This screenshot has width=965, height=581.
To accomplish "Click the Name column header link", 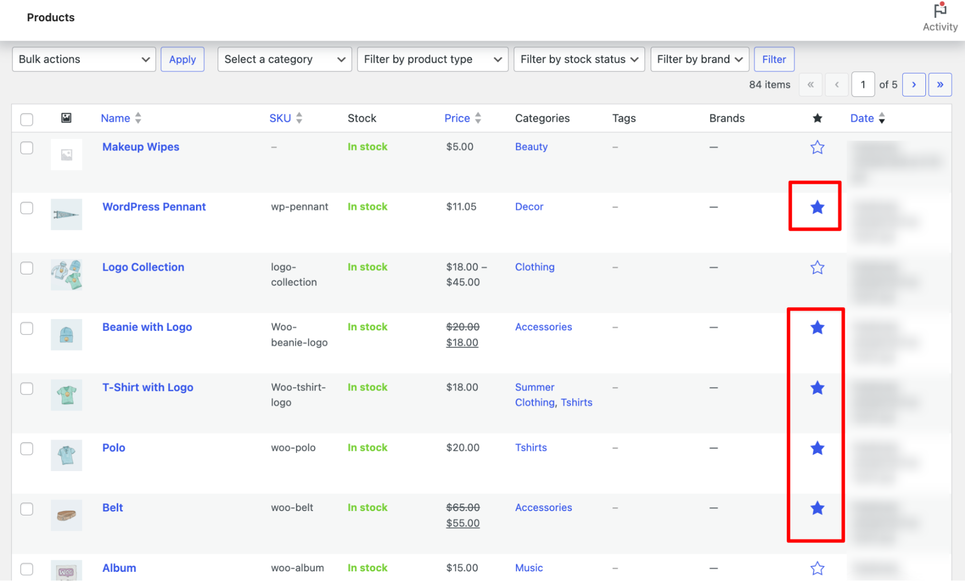I will [x=115, y=118].
